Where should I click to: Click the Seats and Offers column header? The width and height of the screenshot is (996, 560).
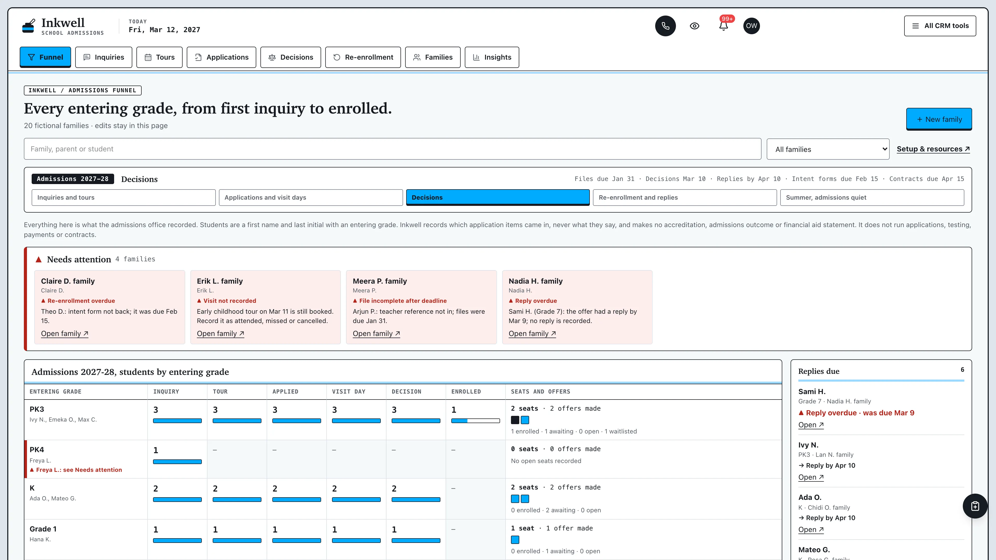point(540,391)
